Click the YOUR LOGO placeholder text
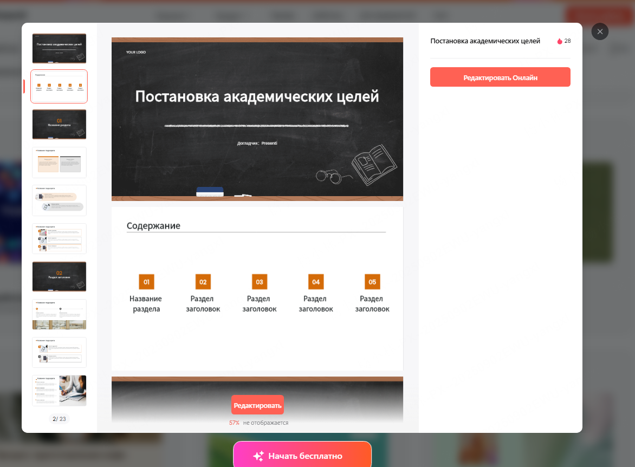The width and height of the screenshot is (635, 467). tap(135, 53)
